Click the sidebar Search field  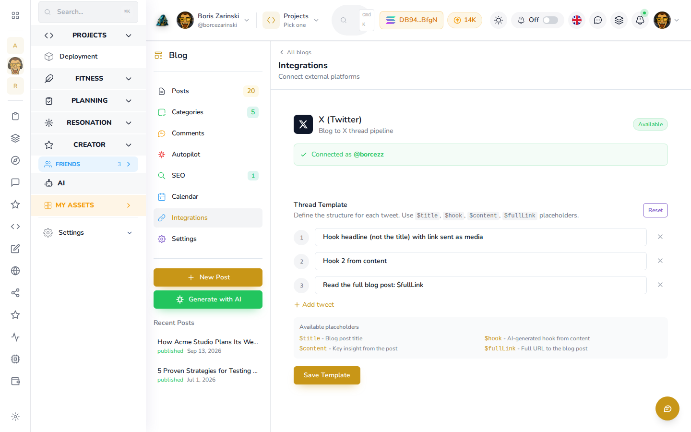point(88,12)
